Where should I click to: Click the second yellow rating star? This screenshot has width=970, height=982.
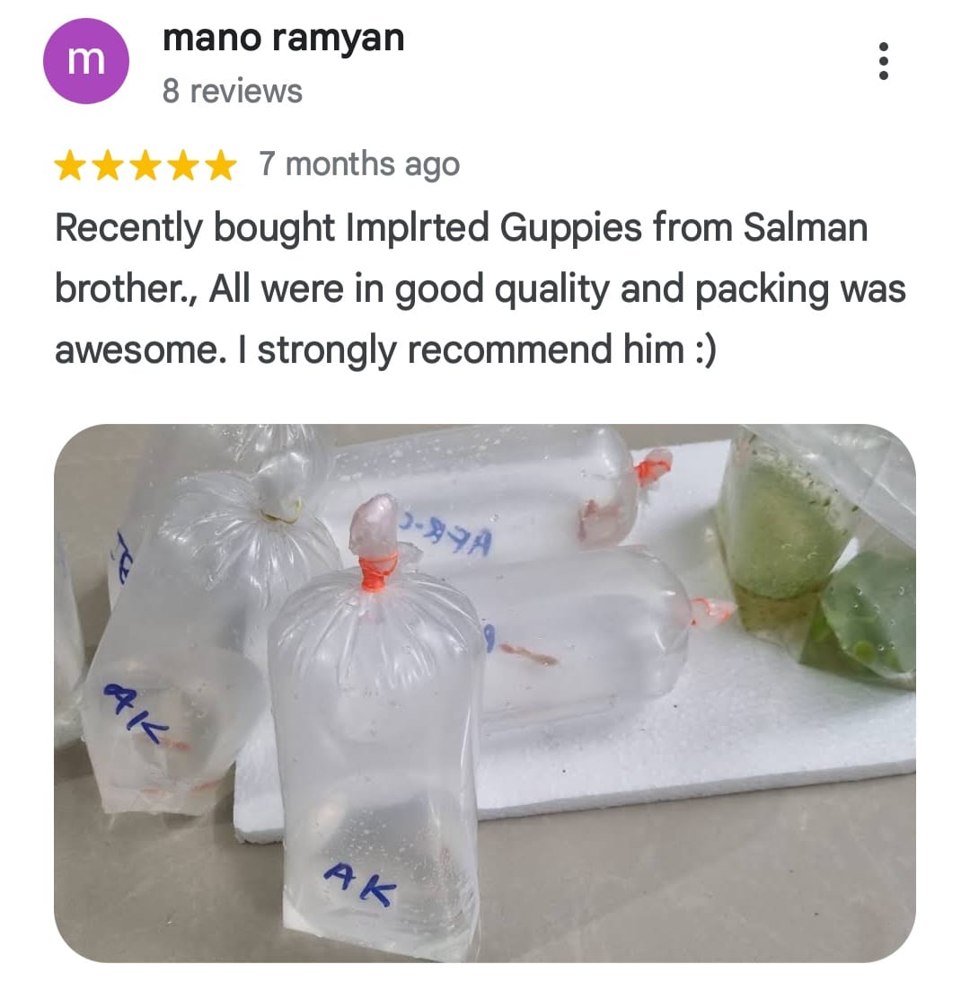pos(109,165)
